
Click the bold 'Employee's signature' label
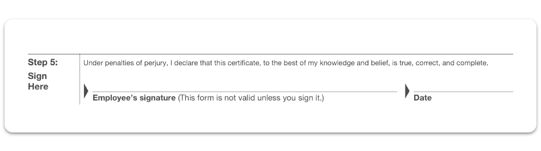point(134,98)
